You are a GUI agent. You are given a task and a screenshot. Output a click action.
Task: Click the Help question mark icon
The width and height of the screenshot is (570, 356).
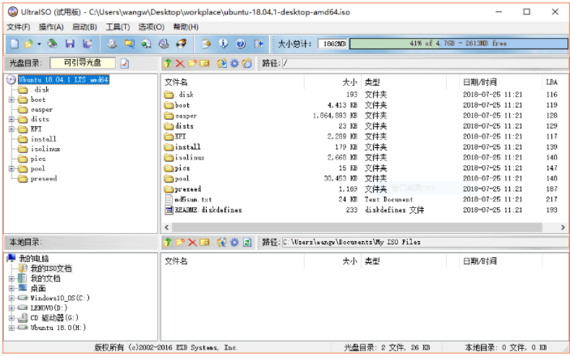[241, 44]
